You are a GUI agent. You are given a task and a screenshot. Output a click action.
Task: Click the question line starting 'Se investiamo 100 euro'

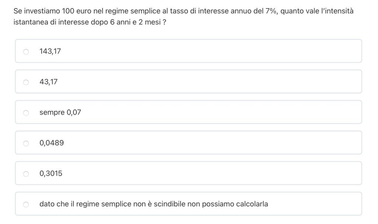[x=183, y=11]
